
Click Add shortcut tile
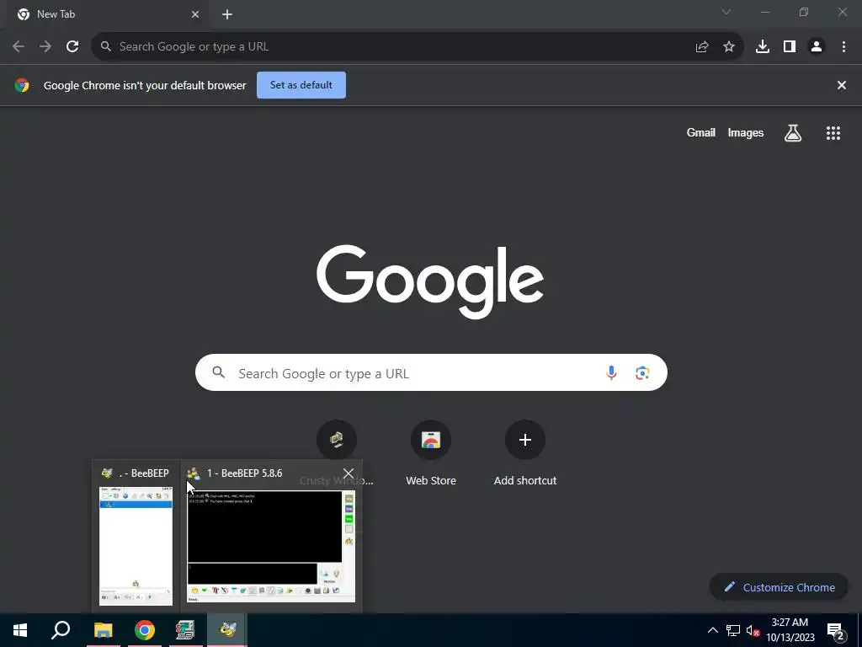point(525,454)
